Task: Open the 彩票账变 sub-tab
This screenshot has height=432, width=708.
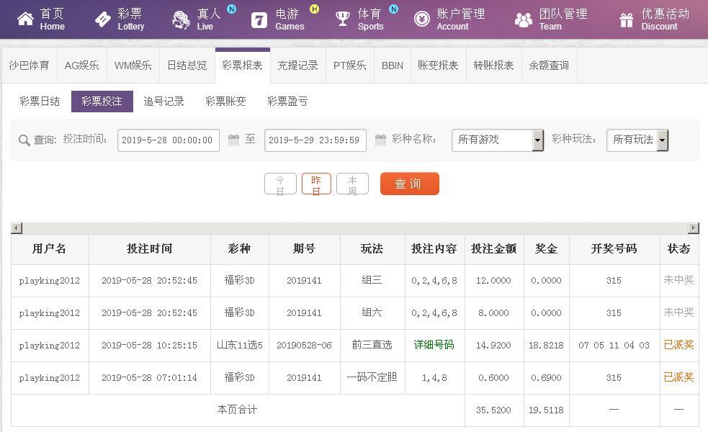Action: pos(225,102)
